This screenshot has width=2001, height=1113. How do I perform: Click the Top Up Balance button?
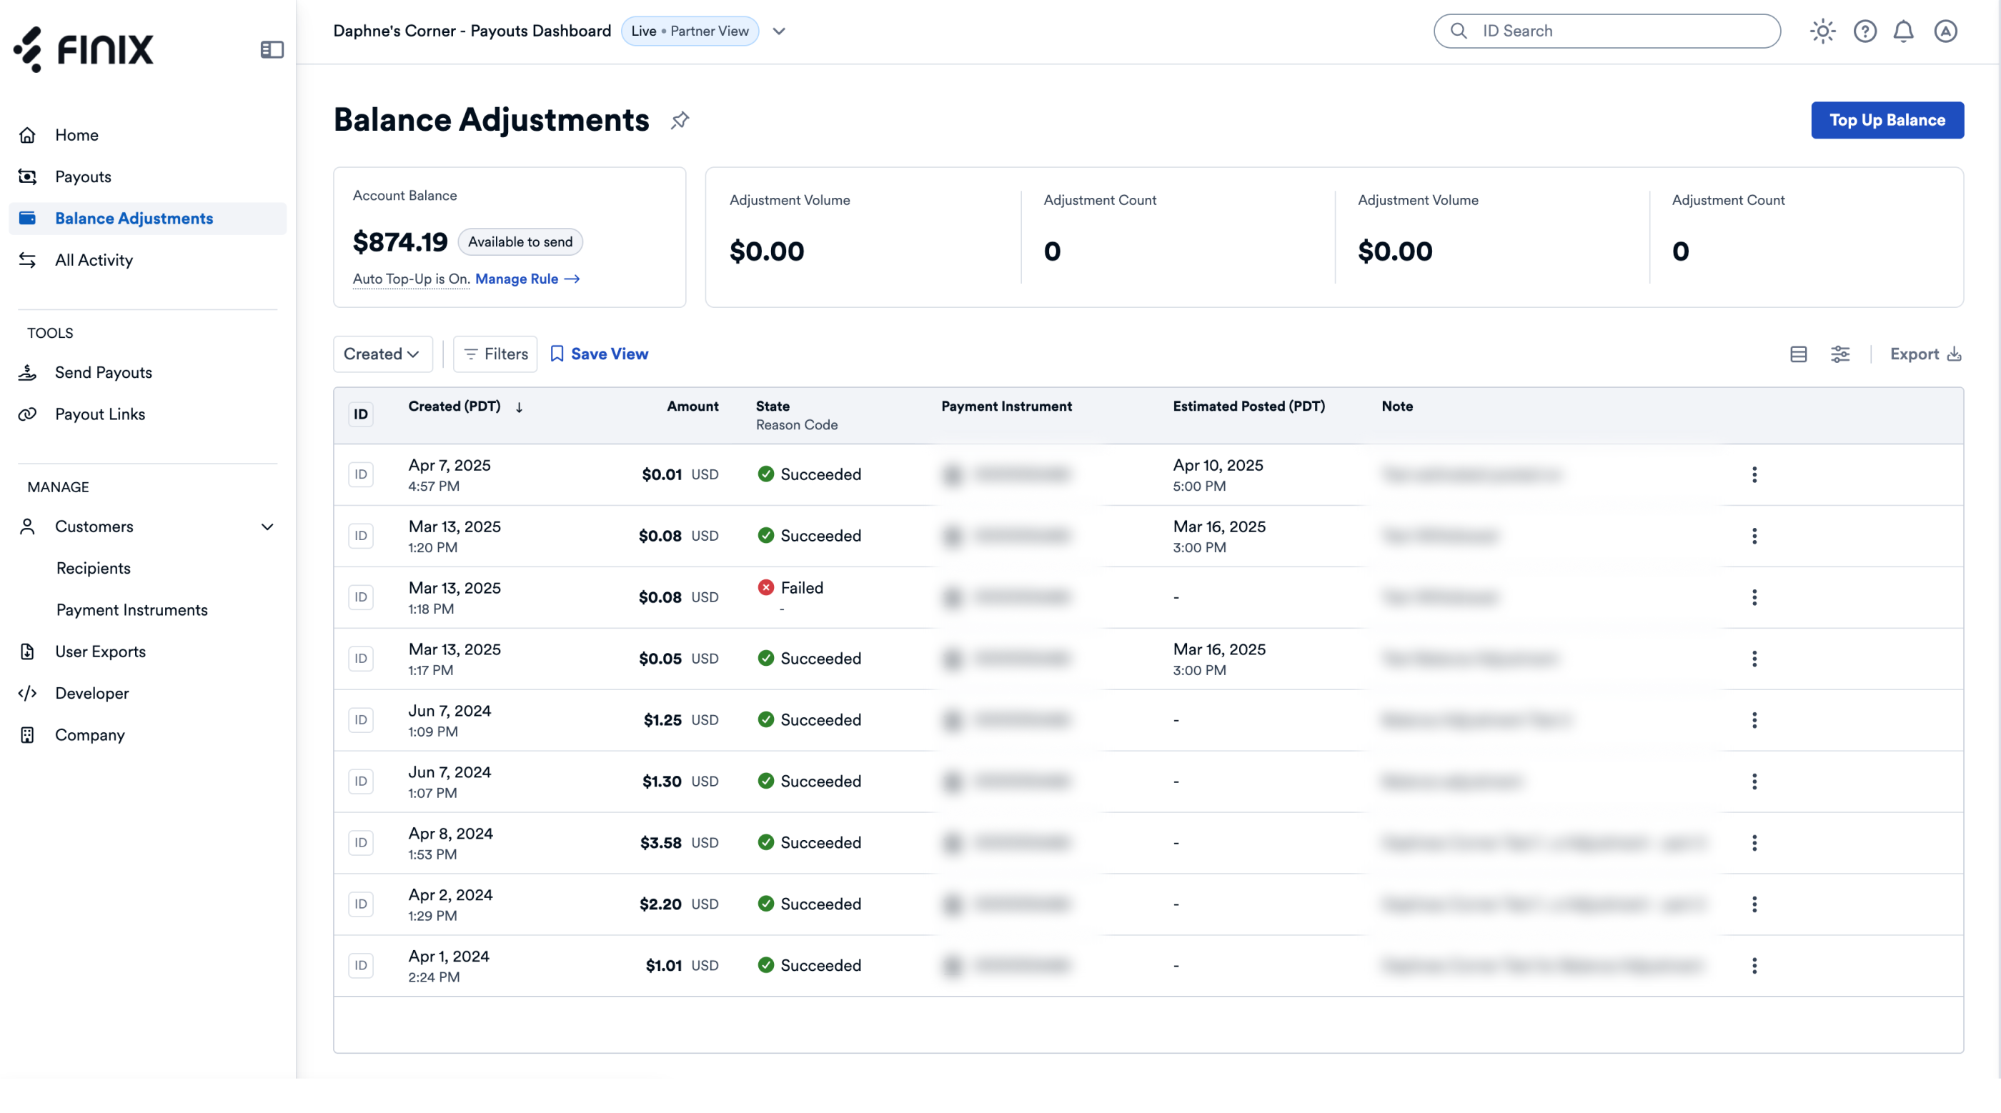pos(1887,121)
